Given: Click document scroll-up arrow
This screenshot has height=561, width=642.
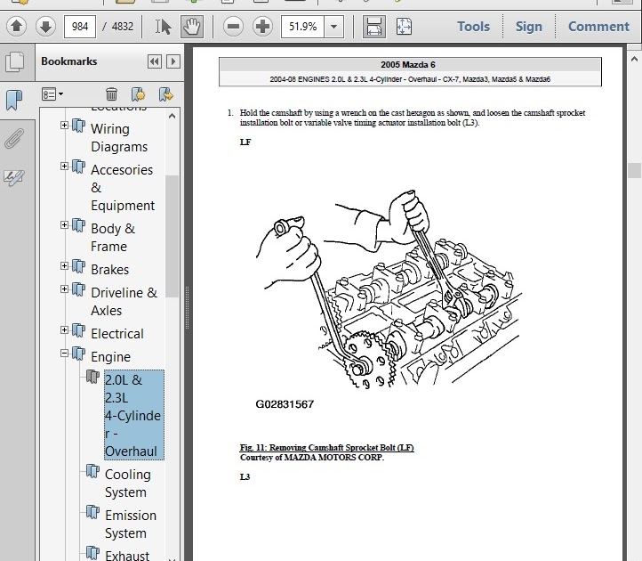Looking at the screenshot, I should (634, 60).
